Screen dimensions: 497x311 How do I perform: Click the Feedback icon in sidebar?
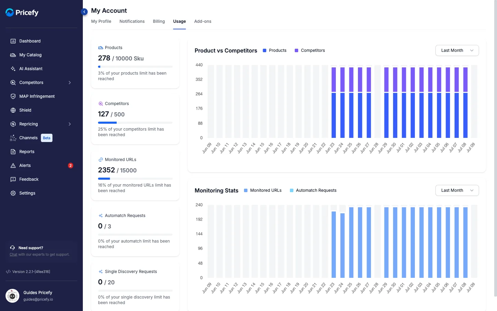click(13, 179)
